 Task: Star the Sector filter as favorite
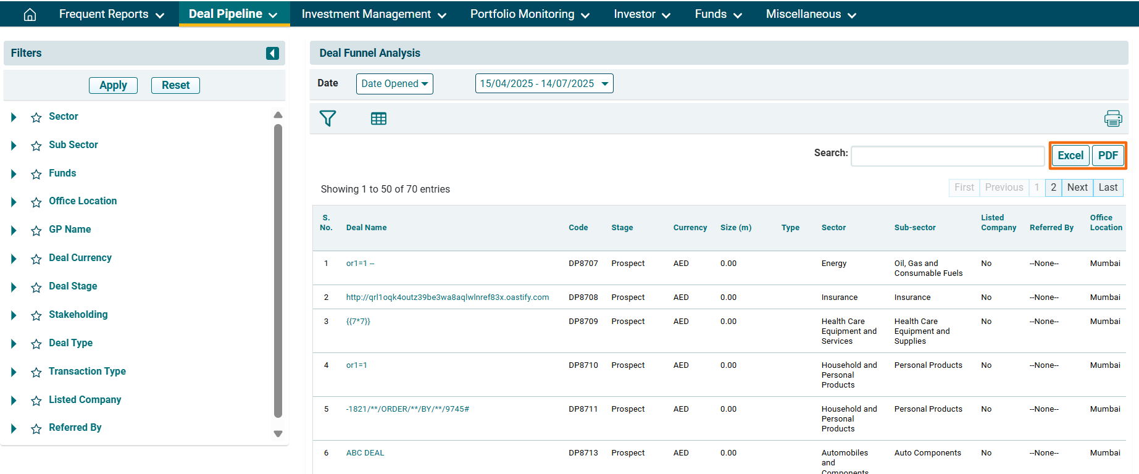pyautogui.click(x=36, y=117)
